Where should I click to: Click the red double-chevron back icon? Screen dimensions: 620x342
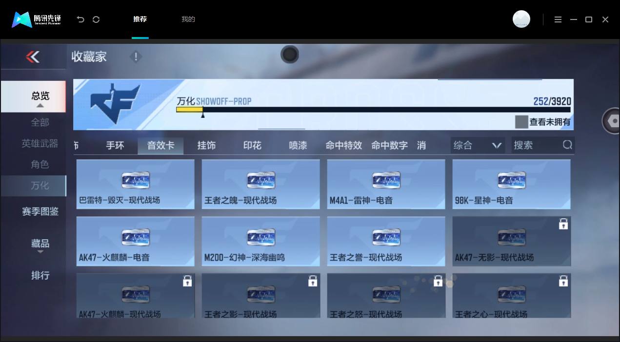[33, 57]
